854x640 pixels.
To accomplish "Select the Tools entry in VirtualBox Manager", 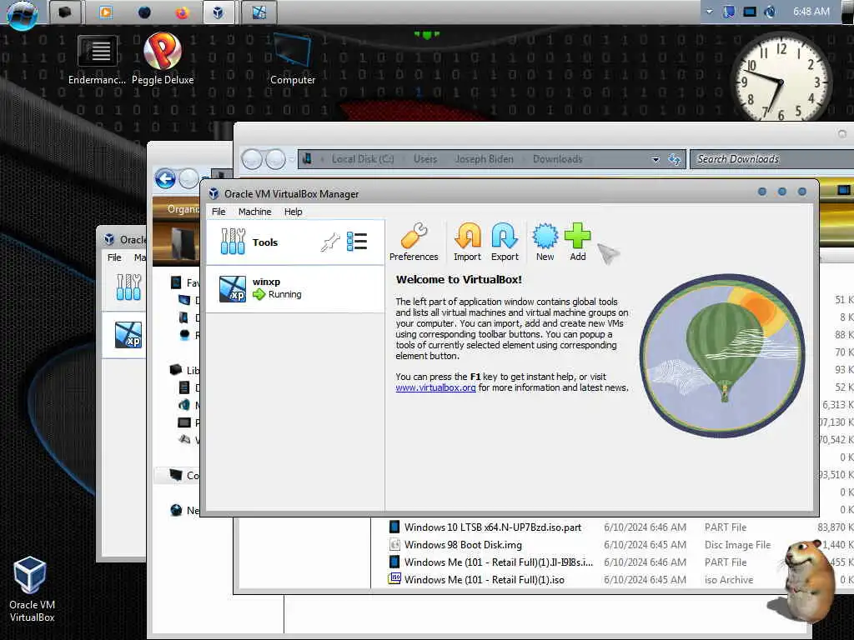I will tap(295, 242).
